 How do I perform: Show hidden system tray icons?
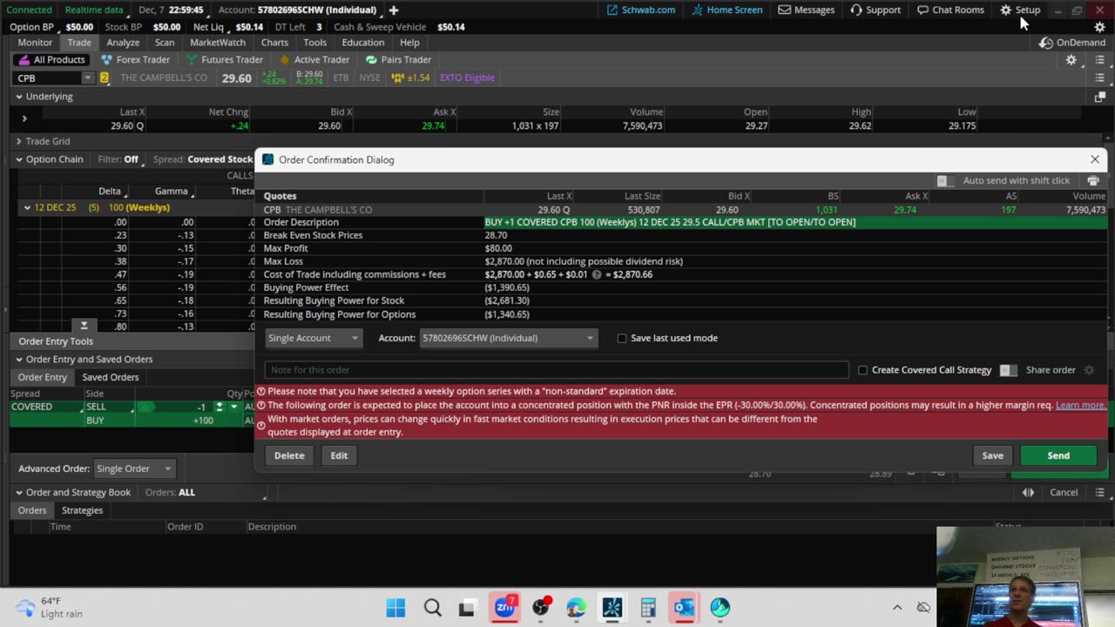[x=897, y=607]
